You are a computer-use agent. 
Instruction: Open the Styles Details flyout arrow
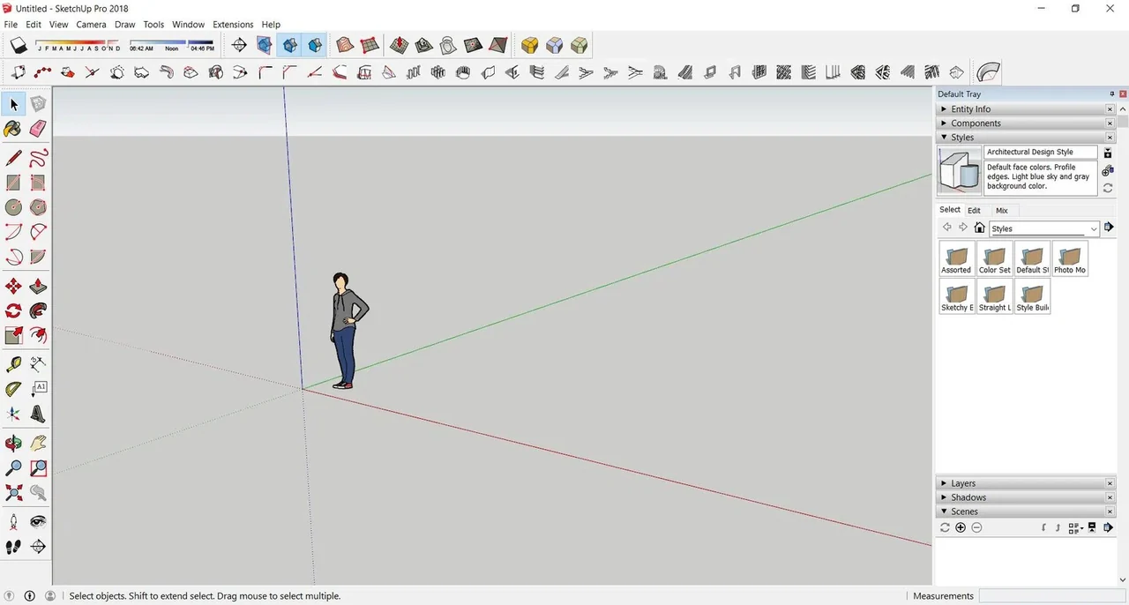click(1109, 228)
